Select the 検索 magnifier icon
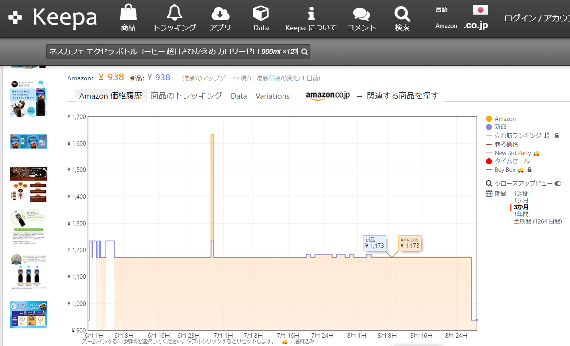This screenshot has width=570, height=346. (402, 14)
